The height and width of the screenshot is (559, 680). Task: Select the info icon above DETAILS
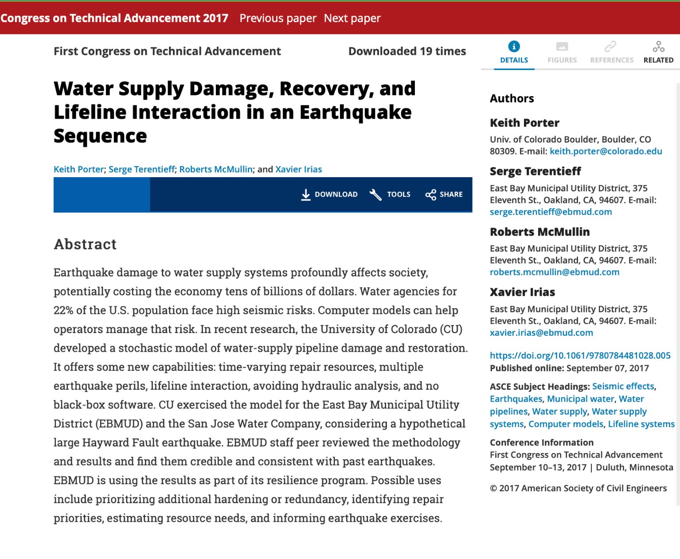click(513, 46)
